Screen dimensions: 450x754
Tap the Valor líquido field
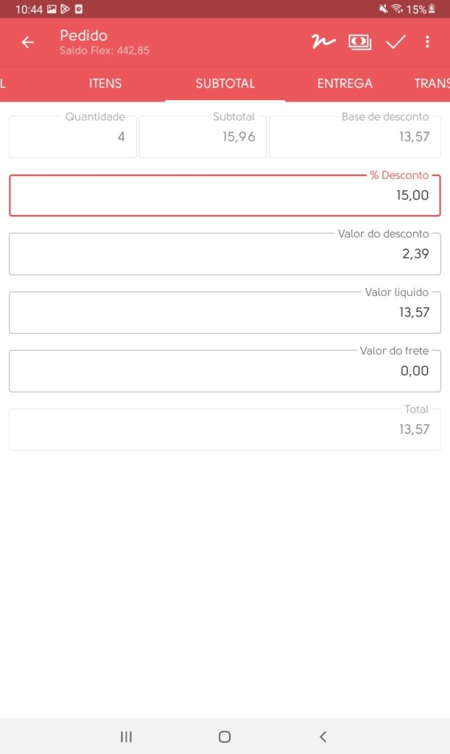(x=225, y=312)
